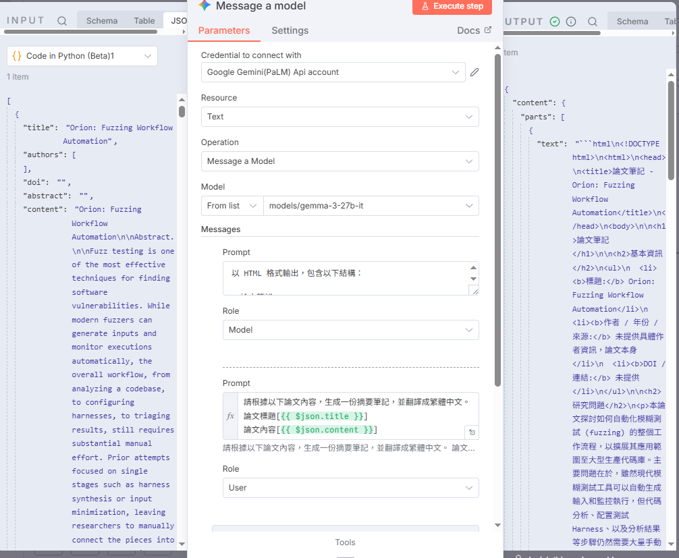The width and height of the screenshot is (679, 558).
Task: Click the curly braces icon for Code in Python
Action: click(x=17, y=56)
